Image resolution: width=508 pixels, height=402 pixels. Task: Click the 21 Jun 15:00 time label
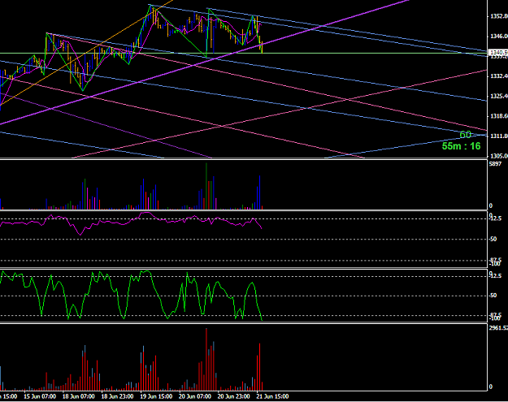pos(272,396)
